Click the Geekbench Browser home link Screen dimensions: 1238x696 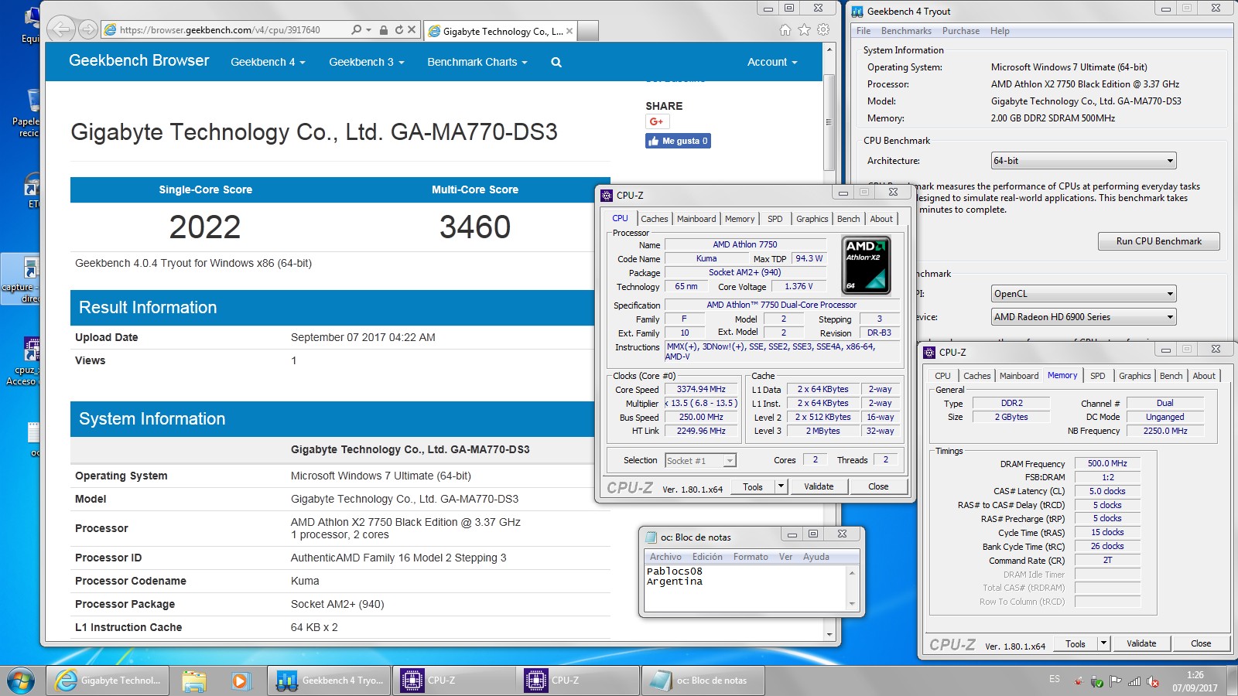(139, 60)
